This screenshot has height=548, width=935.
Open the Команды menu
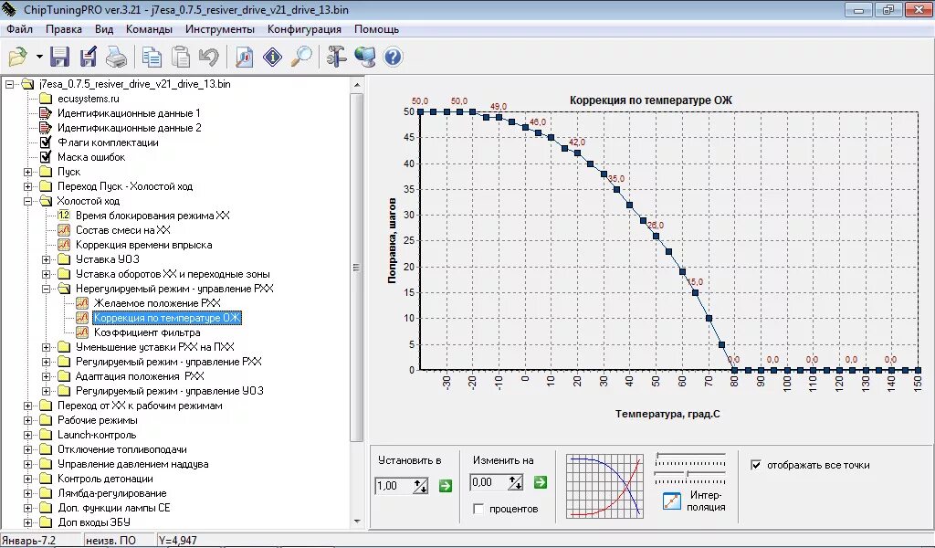pos(149,29)
